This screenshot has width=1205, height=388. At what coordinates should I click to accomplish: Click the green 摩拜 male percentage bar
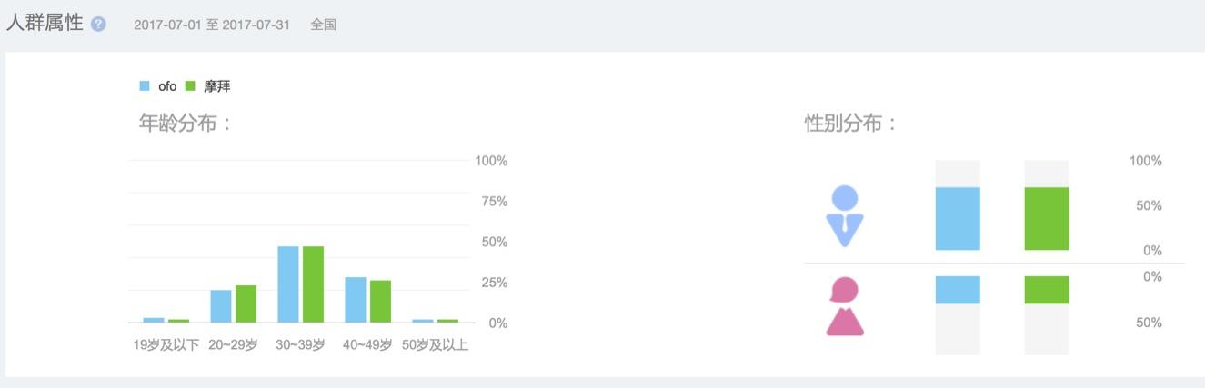1047,219
